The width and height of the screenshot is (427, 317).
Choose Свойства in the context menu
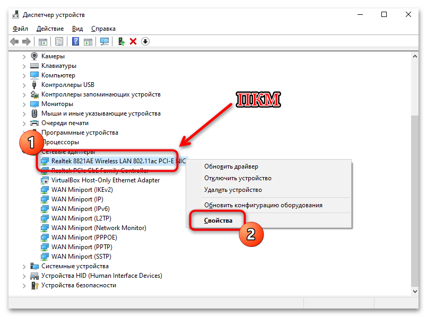click(218, 220)
